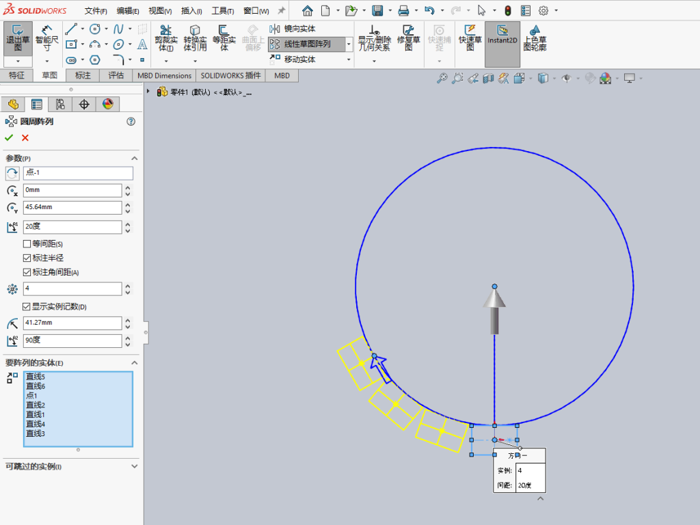Uncheck Display instance count (显示实例记数) checkbox

click(x=27, y=307)
